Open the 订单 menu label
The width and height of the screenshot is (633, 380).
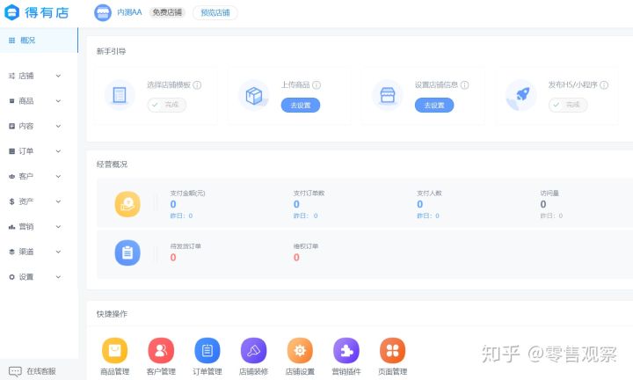click(x=26, y=151)
